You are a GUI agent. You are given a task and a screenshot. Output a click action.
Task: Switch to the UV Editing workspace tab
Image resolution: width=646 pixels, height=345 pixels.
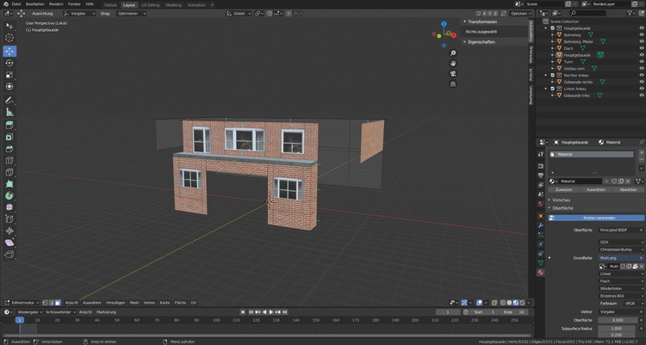click(152, 4)
